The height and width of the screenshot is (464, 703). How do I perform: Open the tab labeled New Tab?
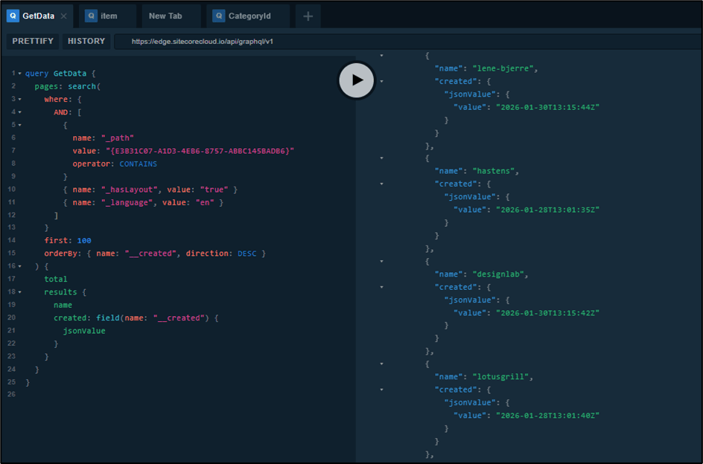(165, 16)
